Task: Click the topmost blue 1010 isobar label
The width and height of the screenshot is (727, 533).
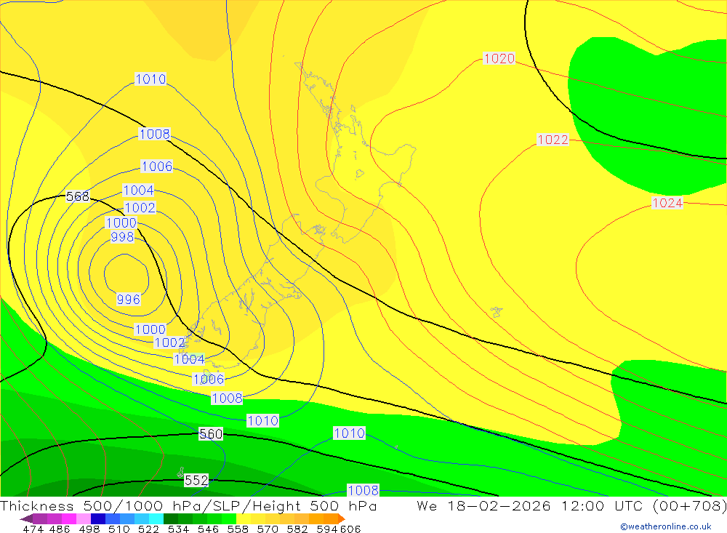Action: tap(150, 79)
